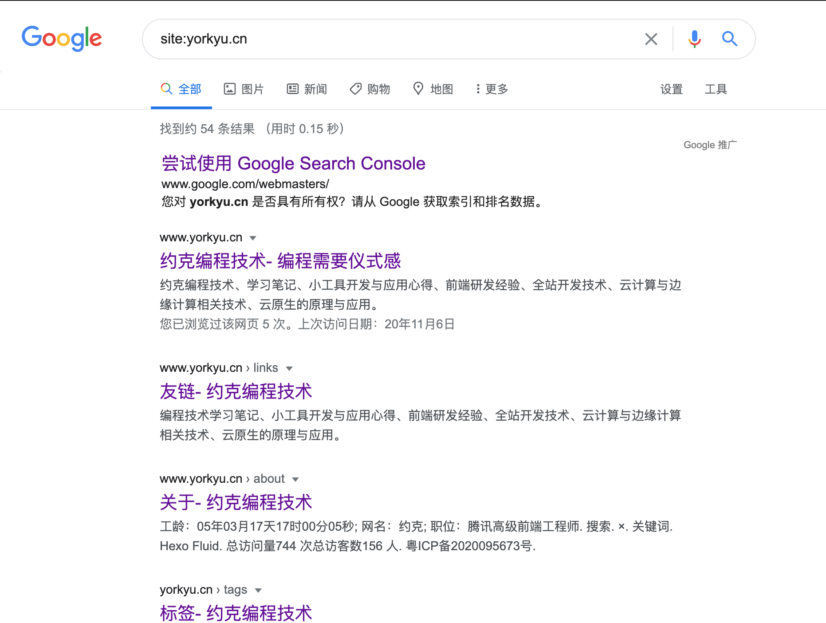Click in the site:yorkyu.cn search field
The width and height of the screenshot is (826, 623).
390,39
